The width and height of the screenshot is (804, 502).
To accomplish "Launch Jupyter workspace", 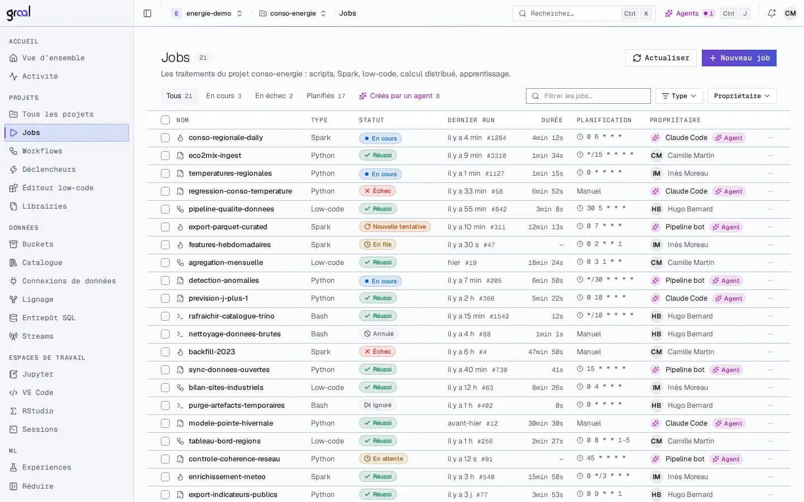I will [x=67, y=374].
